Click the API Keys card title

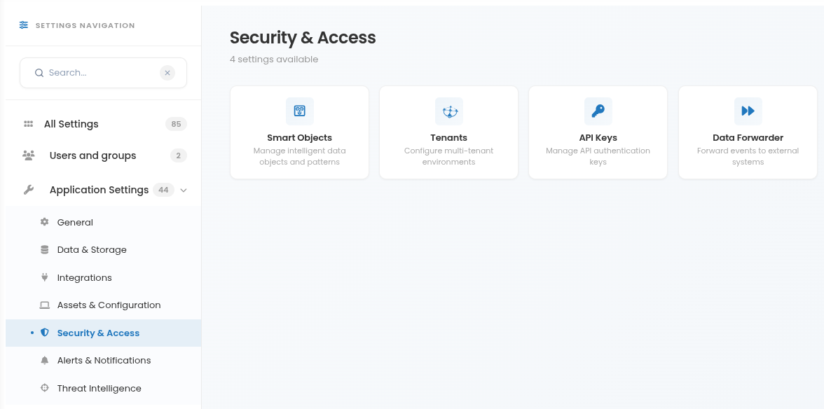tap(598, 137)
